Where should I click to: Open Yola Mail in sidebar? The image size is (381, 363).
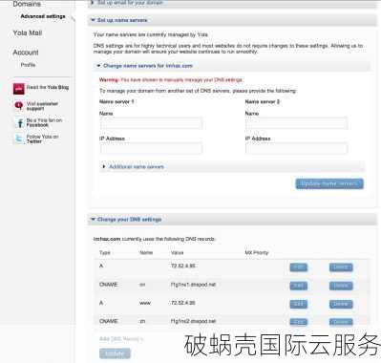(x=28, y=32)
